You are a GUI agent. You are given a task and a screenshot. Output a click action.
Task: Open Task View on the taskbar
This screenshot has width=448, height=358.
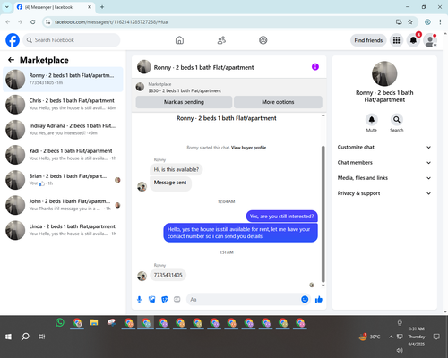pos(42,337)
